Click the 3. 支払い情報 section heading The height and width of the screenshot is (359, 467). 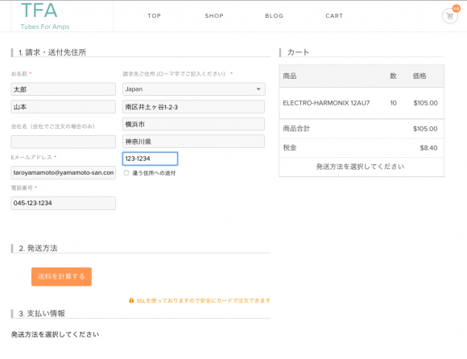(x=42, y=313)
